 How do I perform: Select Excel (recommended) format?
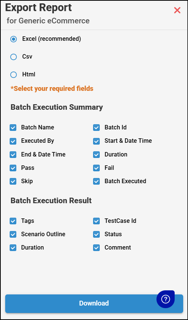[x=13, y=39]
